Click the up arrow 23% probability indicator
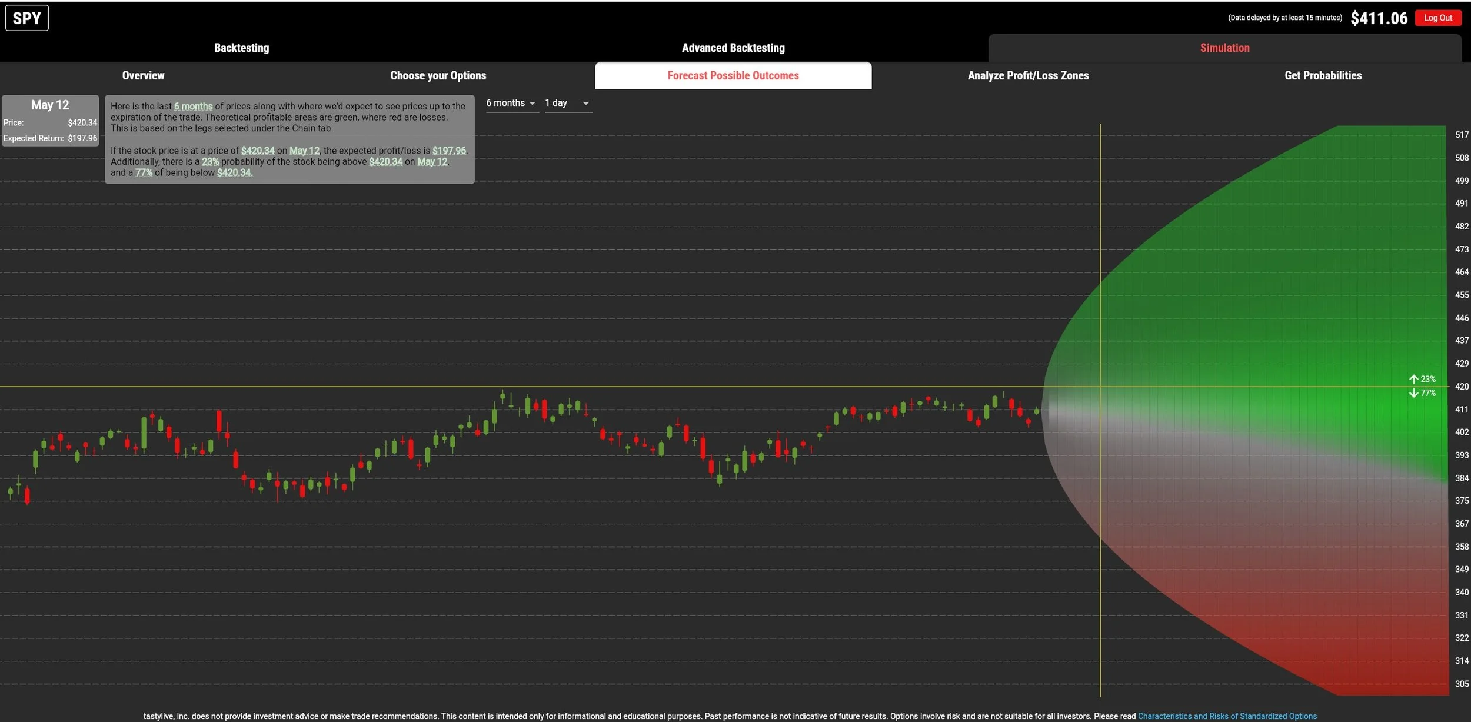The image size is (1471, 722). coord(1422,380)
